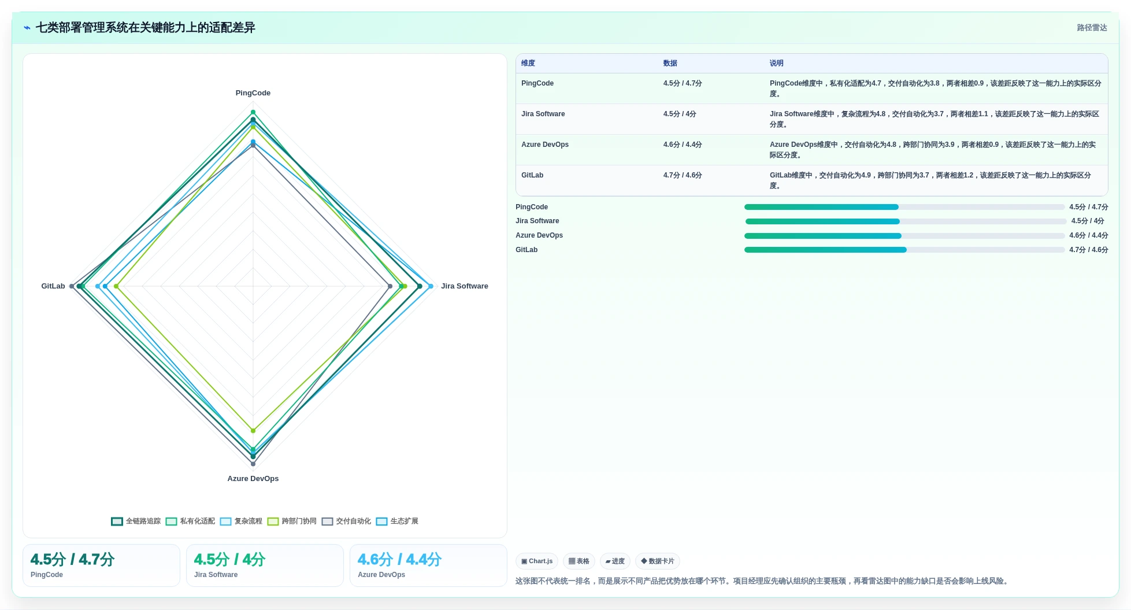Click the Azure DevOps radar axis label
This screenshot has height=610, width=1131.
click(x=253, y=479)
